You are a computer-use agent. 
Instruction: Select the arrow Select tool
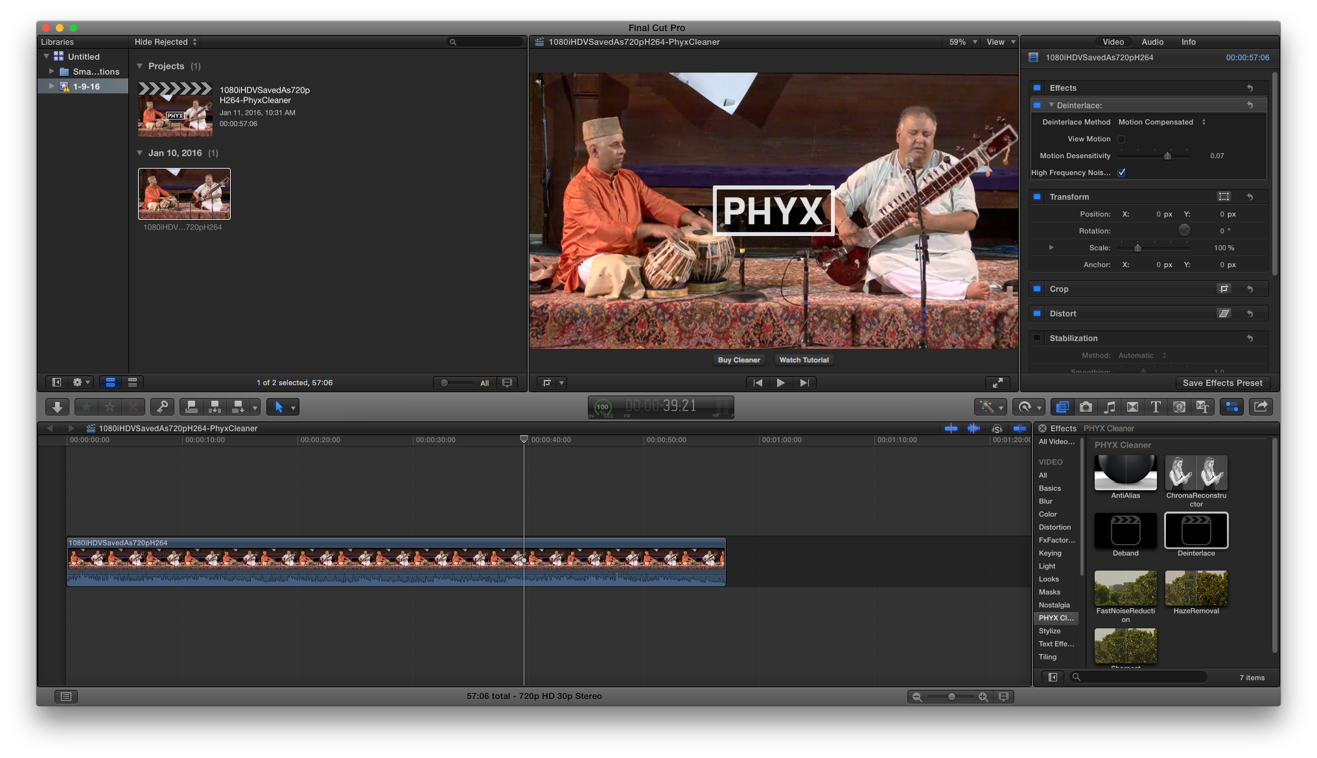279,407
